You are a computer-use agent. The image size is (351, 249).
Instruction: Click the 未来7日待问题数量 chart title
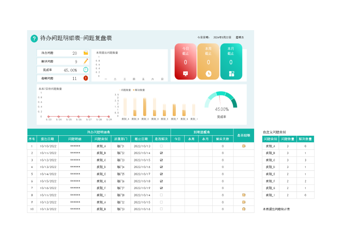pos(50,89)
